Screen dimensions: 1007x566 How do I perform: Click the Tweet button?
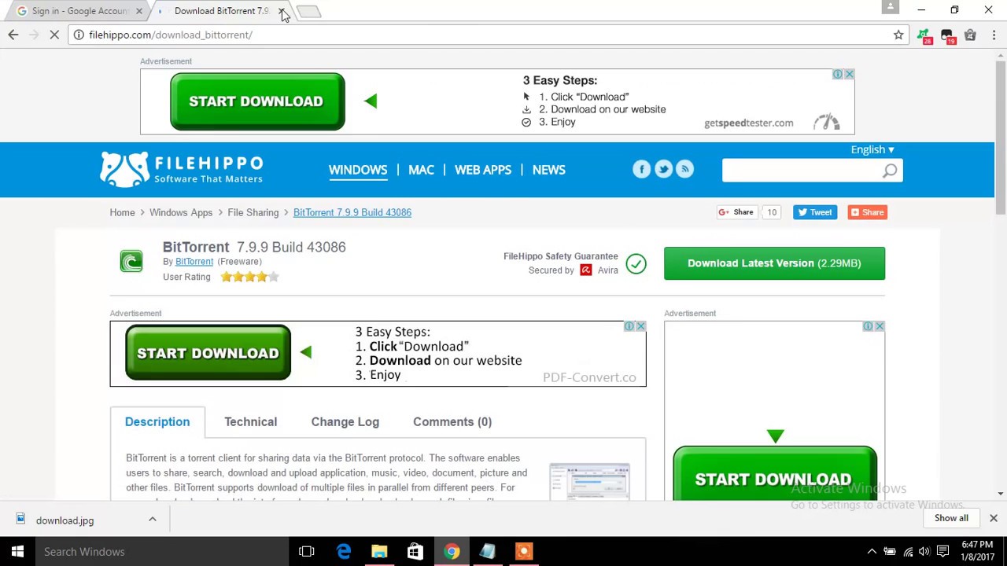815,212
